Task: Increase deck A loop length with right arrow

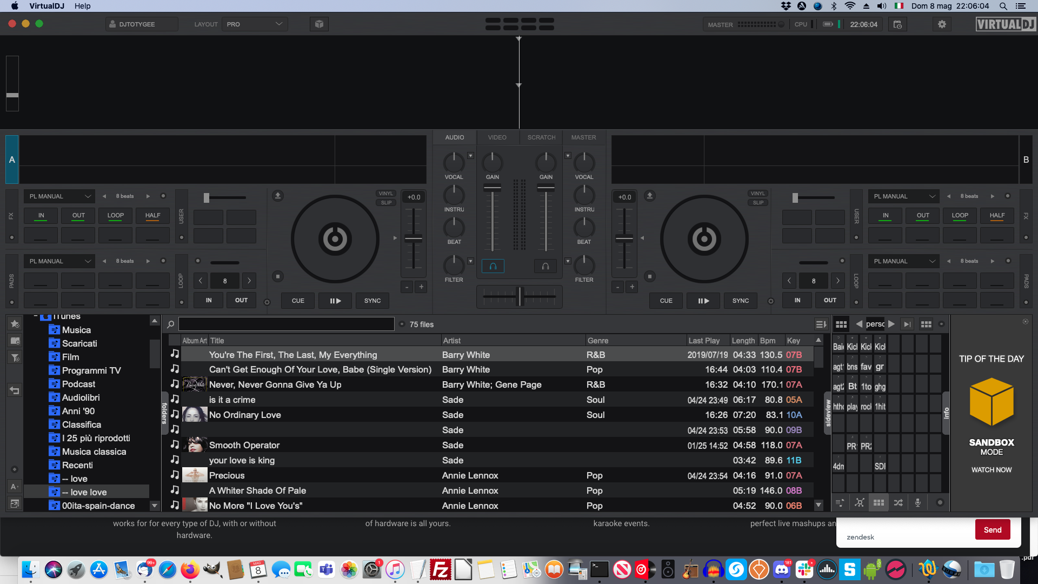Action: point(249,281)
